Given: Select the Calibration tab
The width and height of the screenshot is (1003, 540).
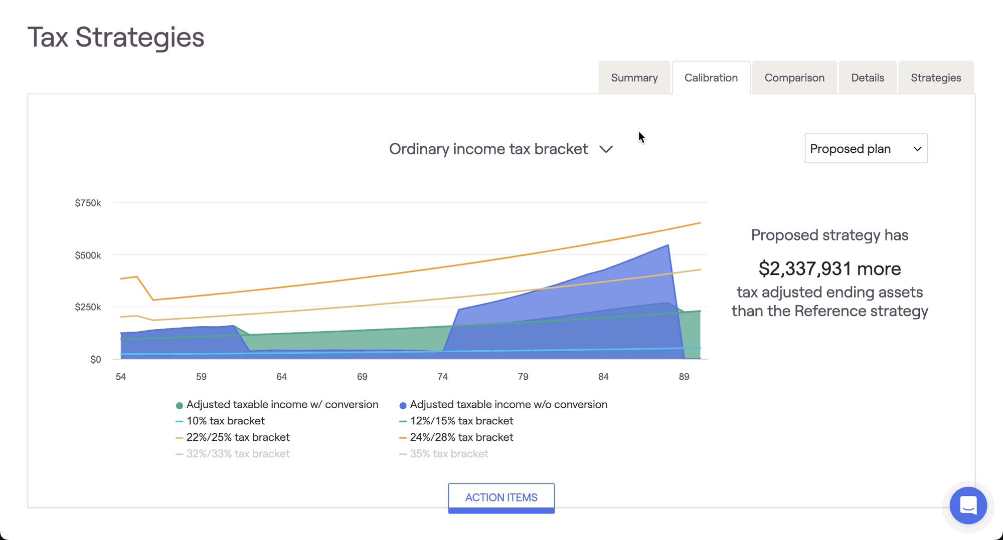Looking at the screenshot, I should pyautogui.click(x=711, y=78).
